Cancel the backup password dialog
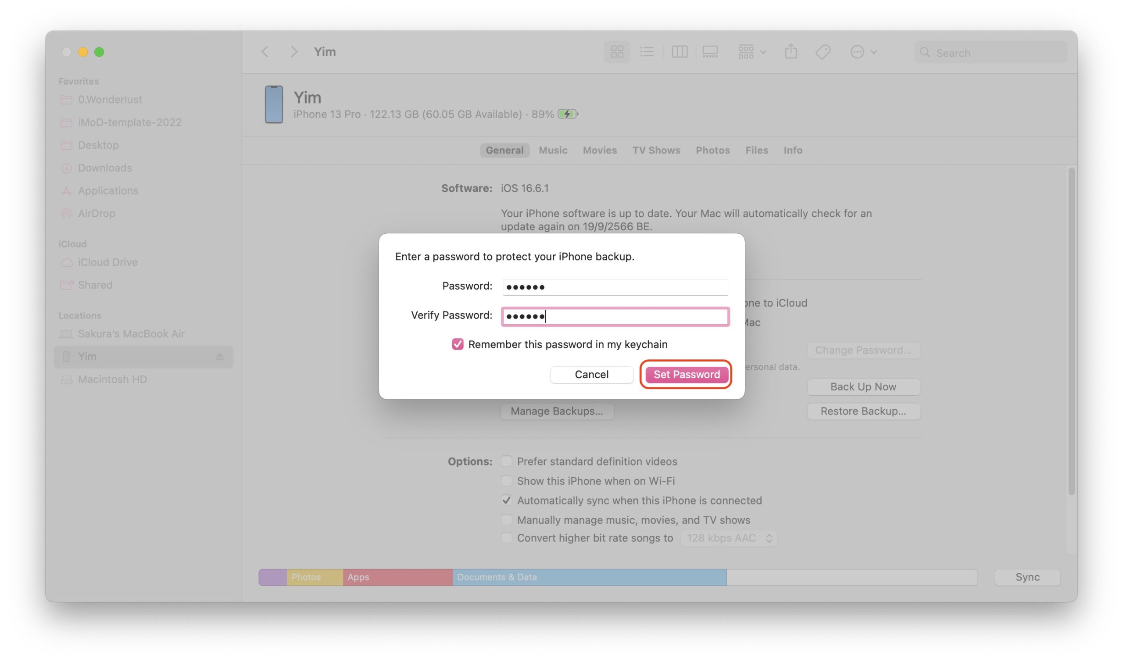Image resolution: width=1123 pixels, height=662 pixels. (591, 375)
